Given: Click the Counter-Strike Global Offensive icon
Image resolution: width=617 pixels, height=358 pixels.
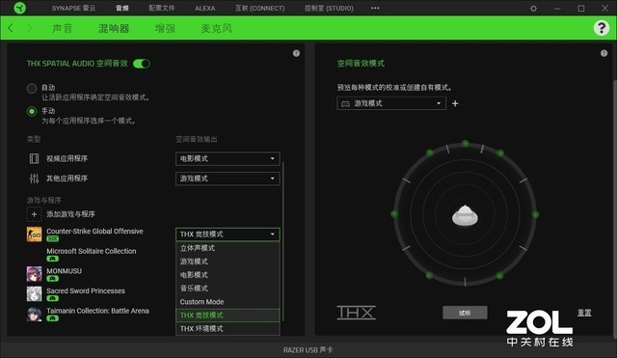Looking at the screenshot, I should (x=35, y=234).
